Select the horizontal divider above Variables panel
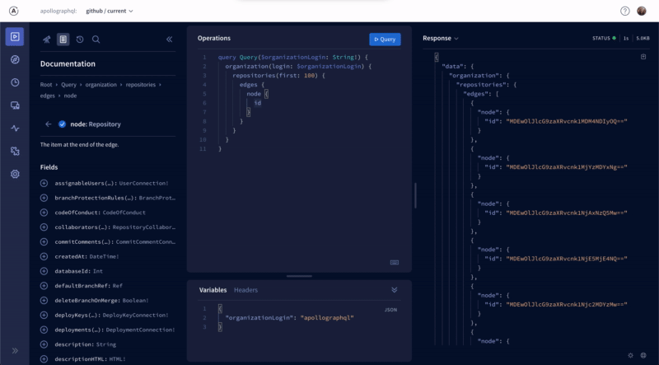The height and width of the screenshot is (365, 659). click(299, 276)
